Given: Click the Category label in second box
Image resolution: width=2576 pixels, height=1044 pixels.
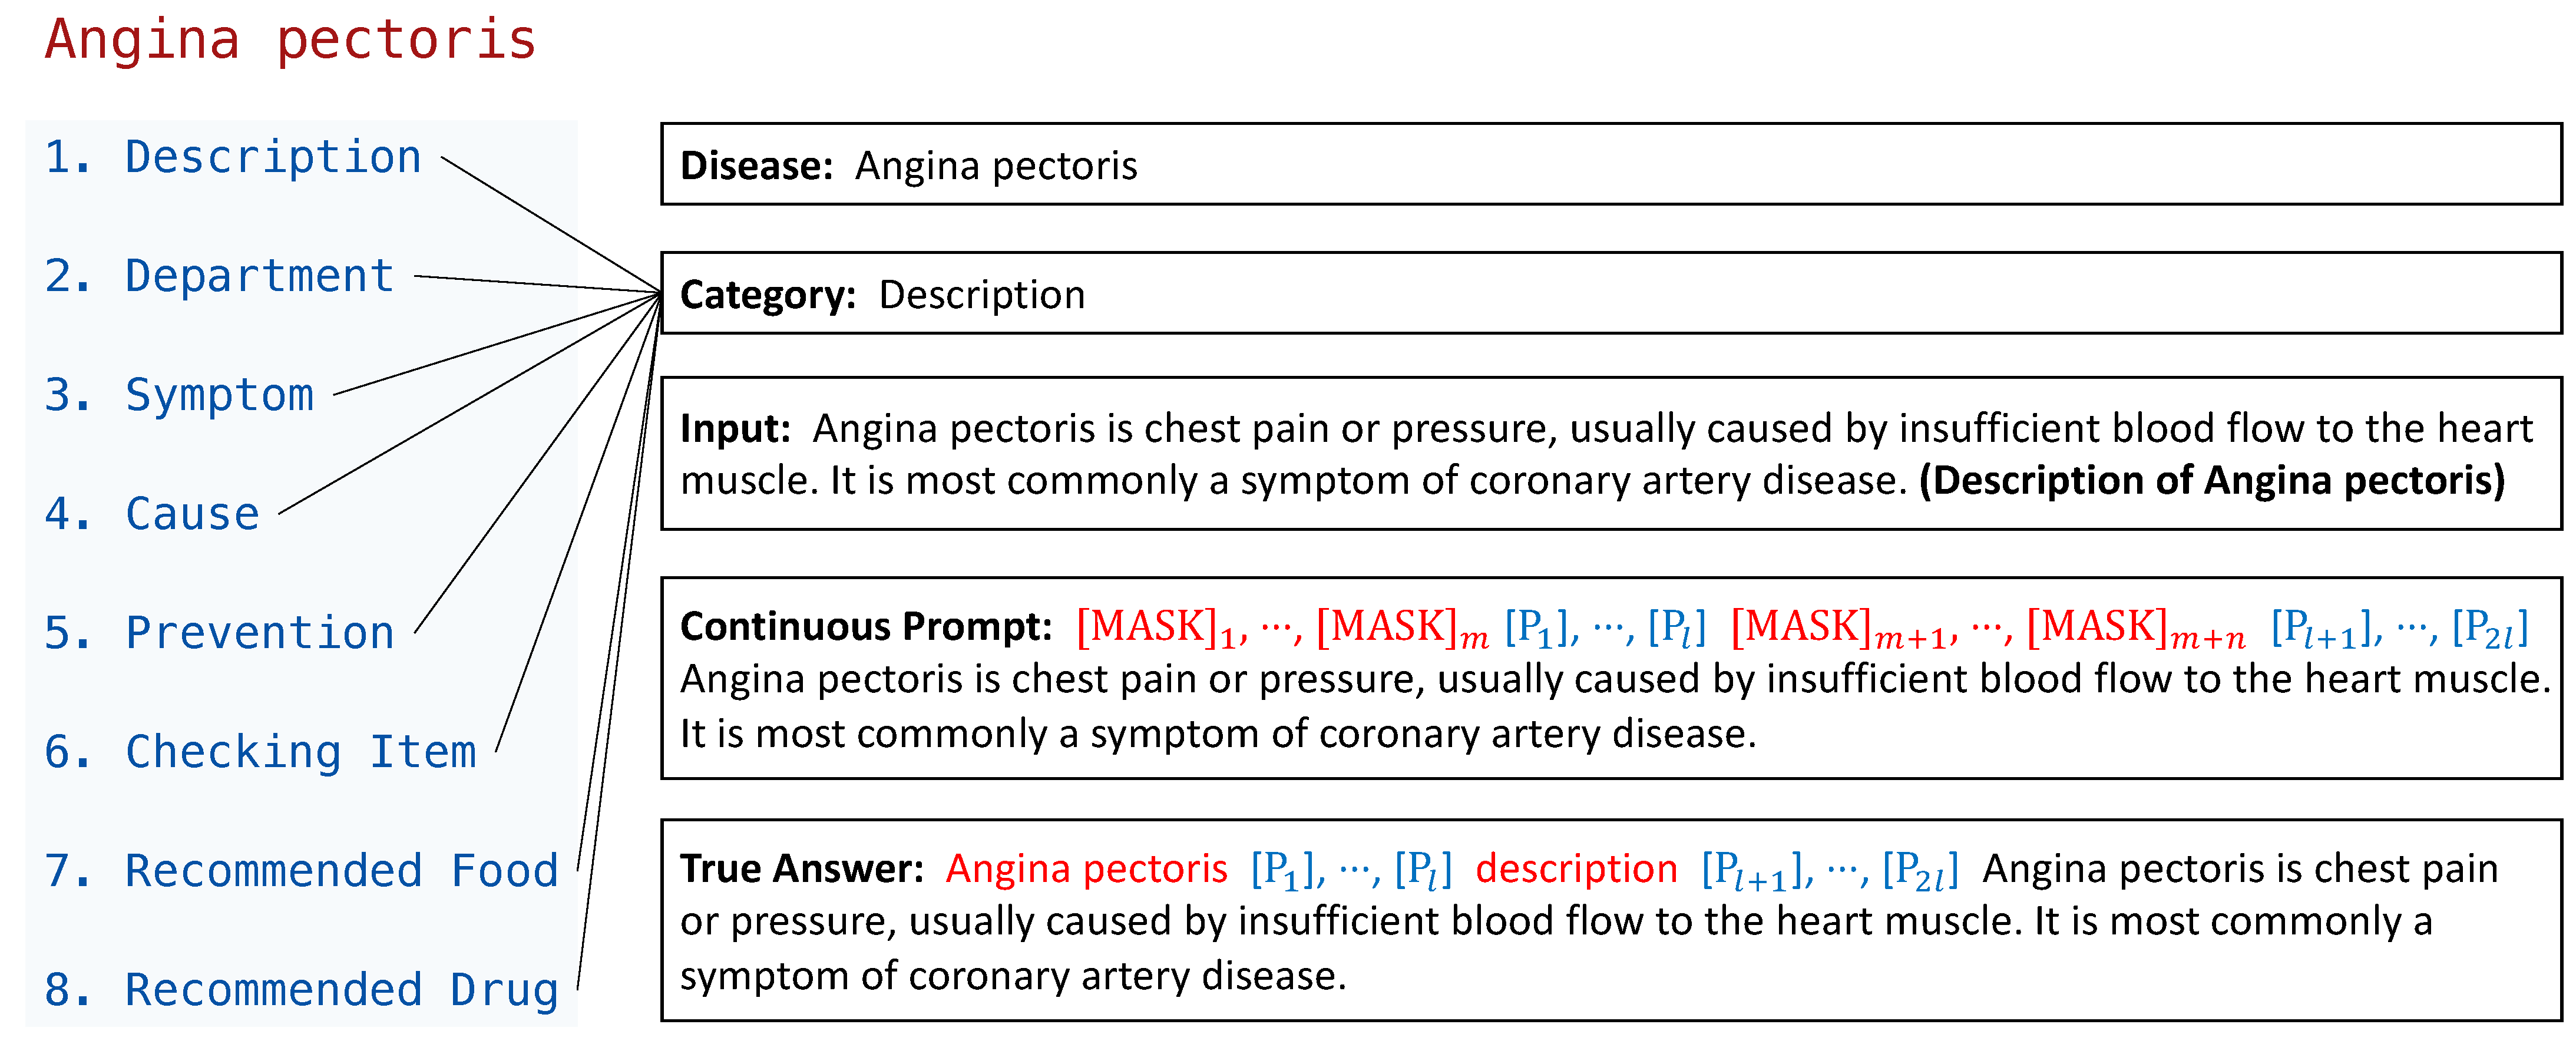Looking at the screenshot, I should click(x=767, y=295).
